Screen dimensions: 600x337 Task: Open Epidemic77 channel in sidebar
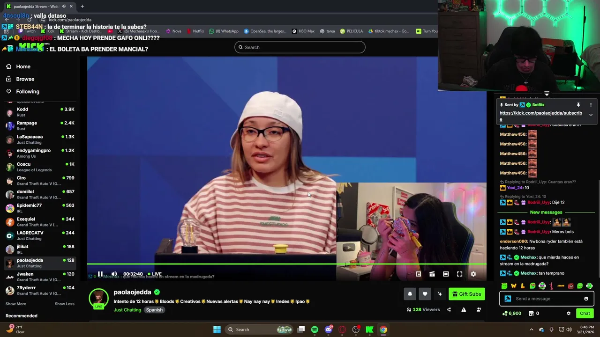[x=40, y=208]
